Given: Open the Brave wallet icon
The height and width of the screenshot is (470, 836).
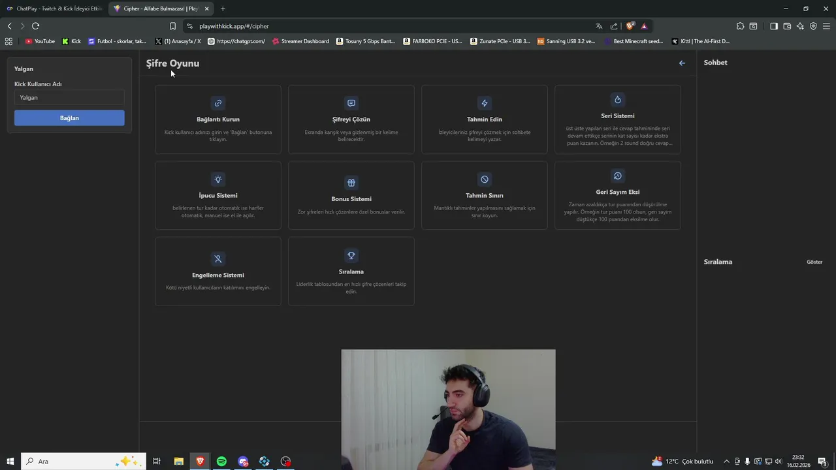Looking at the screenshot, I should [x=787, y=26].
